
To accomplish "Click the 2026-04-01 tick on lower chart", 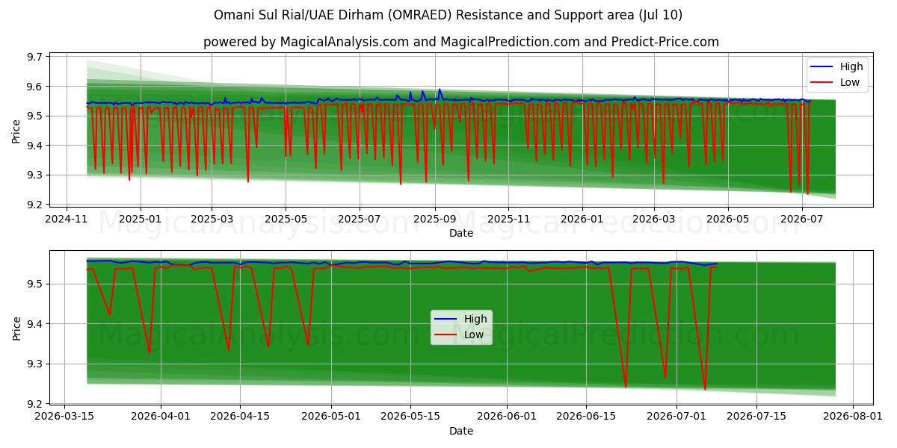I will coord(161,417).
